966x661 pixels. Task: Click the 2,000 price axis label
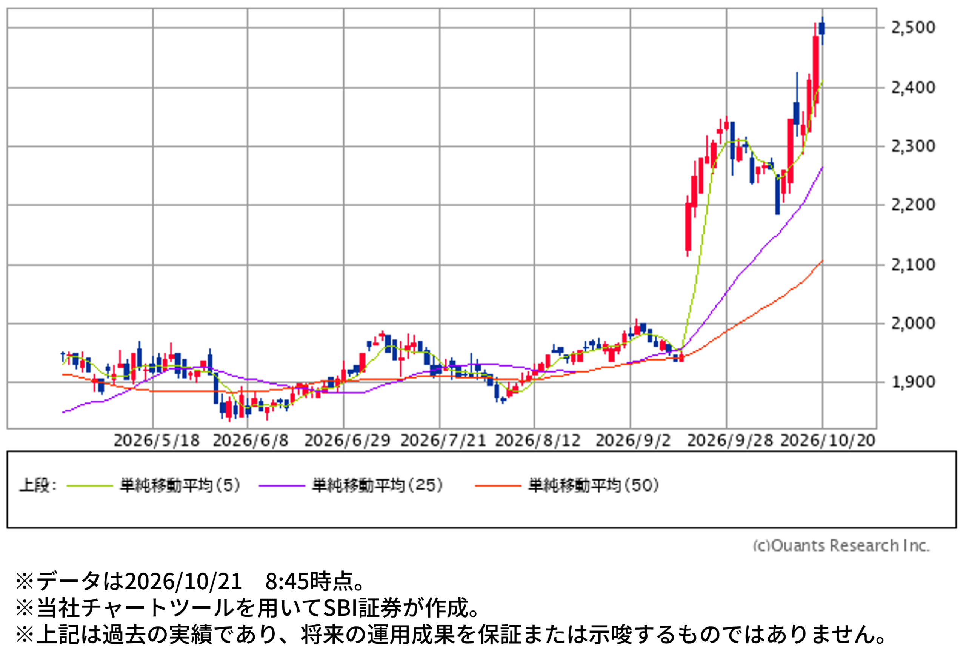point(913,324)
